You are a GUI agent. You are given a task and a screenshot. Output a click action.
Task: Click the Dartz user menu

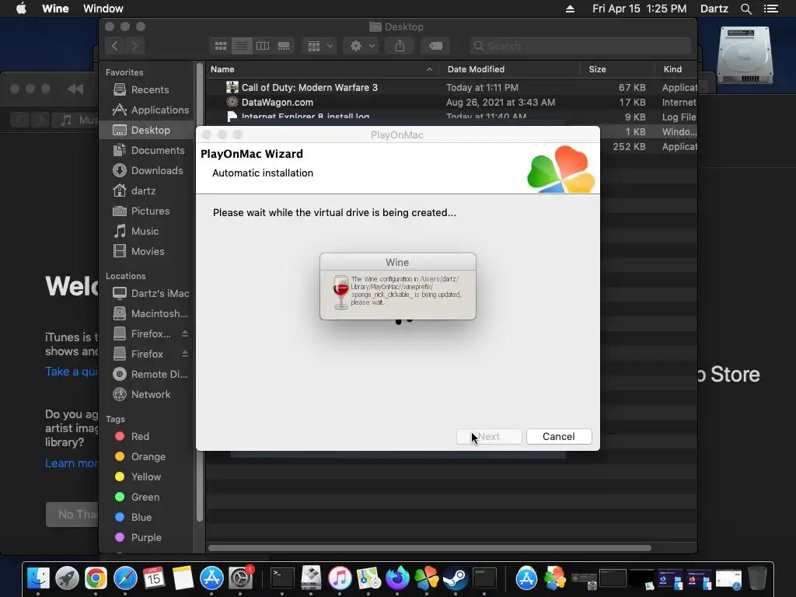(x=714, y=9)
